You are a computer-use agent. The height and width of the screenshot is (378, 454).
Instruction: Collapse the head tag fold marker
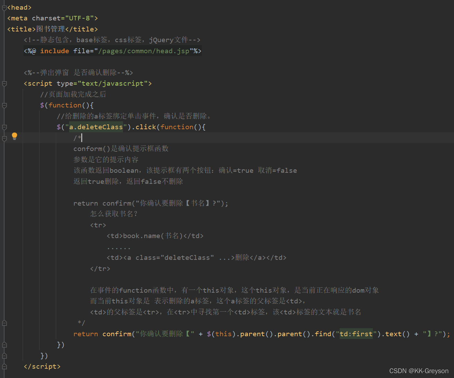(4, 8)
